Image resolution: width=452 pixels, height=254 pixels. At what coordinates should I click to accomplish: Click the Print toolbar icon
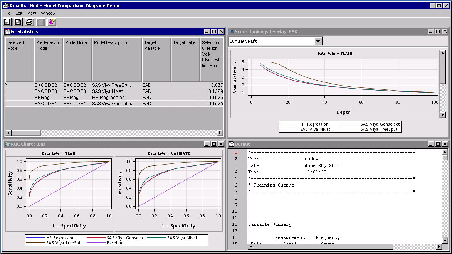29,22
